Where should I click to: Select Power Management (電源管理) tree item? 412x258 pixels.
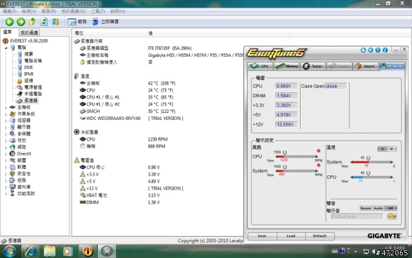[30, 87]
